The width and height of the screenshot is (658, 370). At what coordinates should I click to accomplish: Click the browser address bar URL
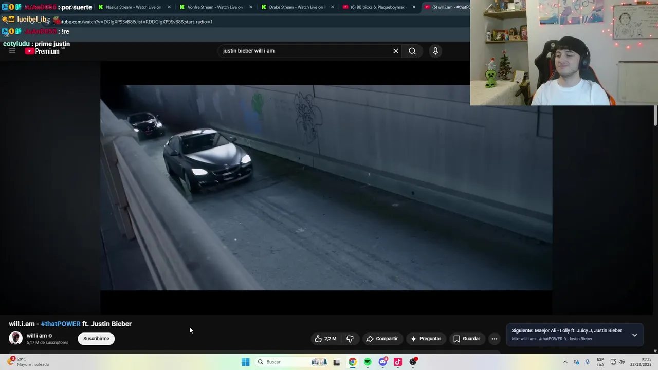click(x=136, y=22)
